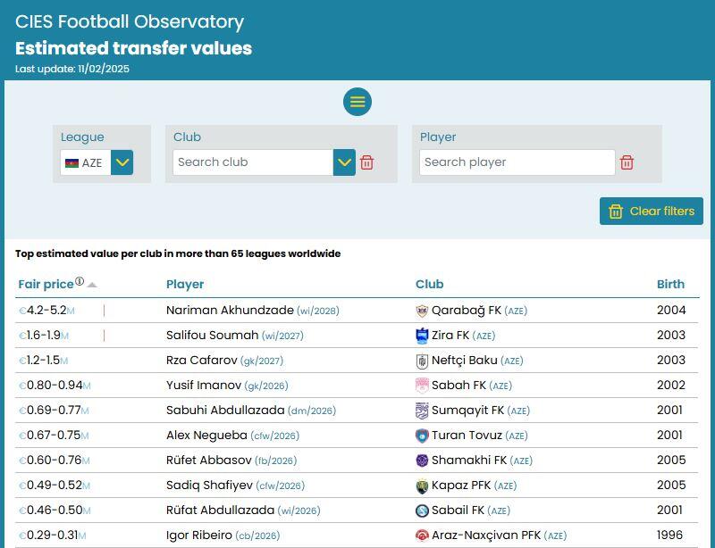The image size is (715, 548).
Task: Click the Araz-Naxçivan PFK club name
Action: (486, 536)
